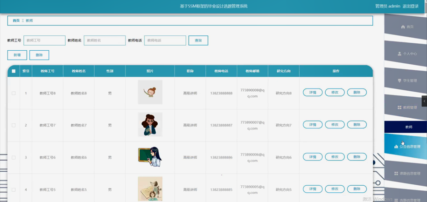427x202 pixels.
Task: Open the photo thumbnail for 教师姓名7
Action: click(150, 124)
